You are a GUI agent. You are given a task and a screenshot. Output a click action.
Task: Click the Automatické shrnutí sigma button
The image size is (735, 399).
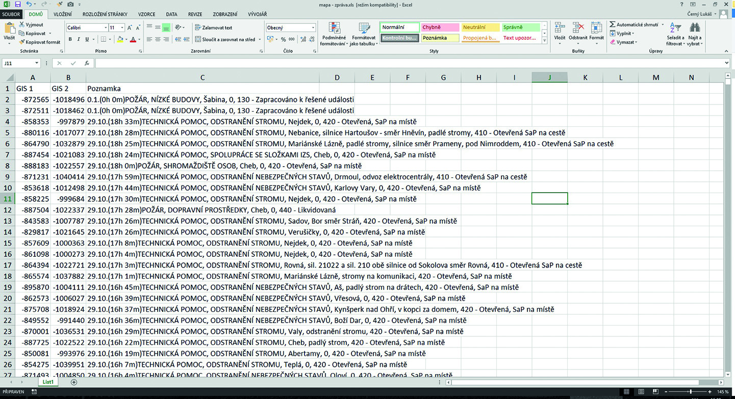point(637,24)
